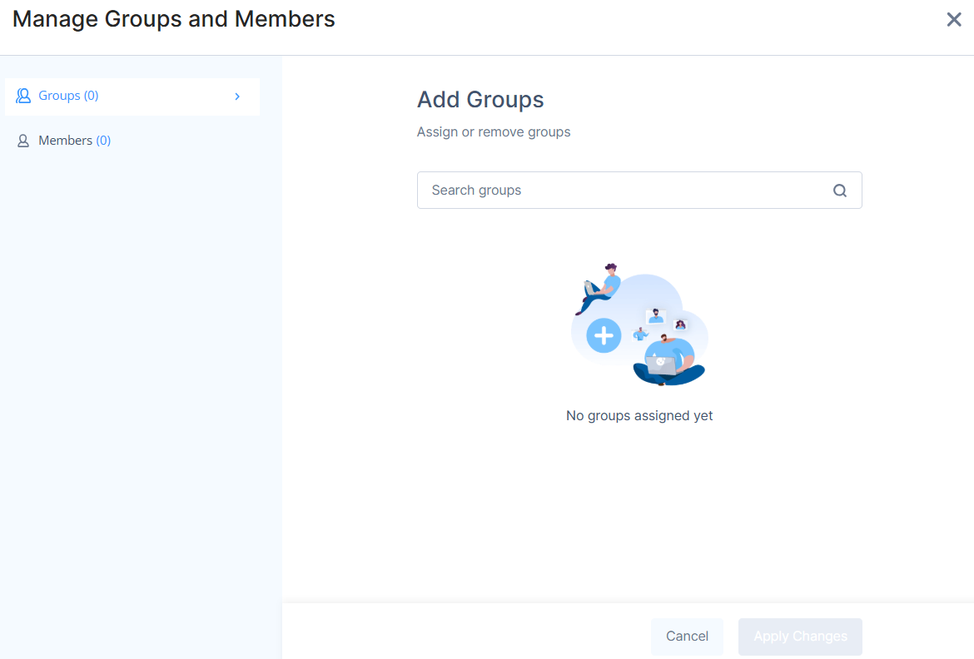This screenshot has height=659, width=974.
Task: Click the Cancel button
Action: tap(687, 637)
